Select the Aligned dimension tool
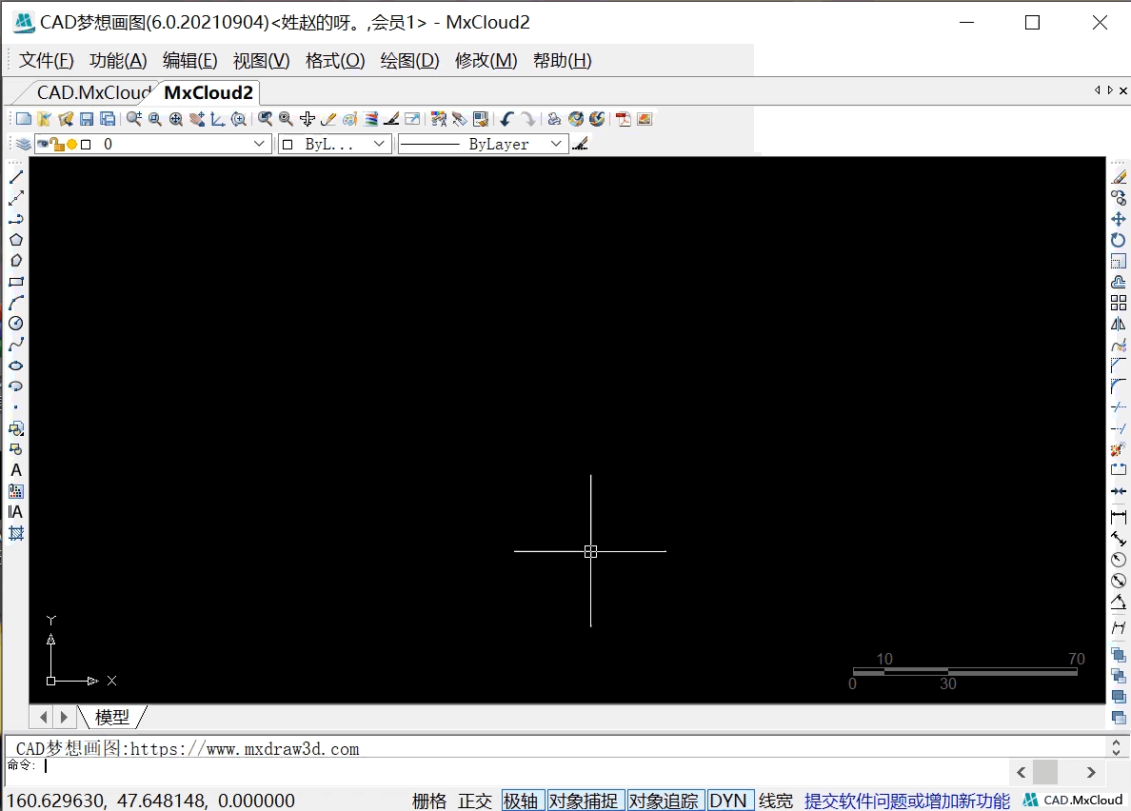The height and width of the screenshot is (811, 1131). (1118, 538)
